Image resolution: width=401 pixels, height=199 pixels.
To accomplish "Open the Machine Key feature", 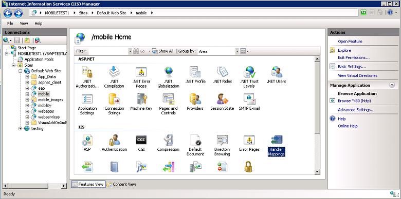I will tap(141, 102).
